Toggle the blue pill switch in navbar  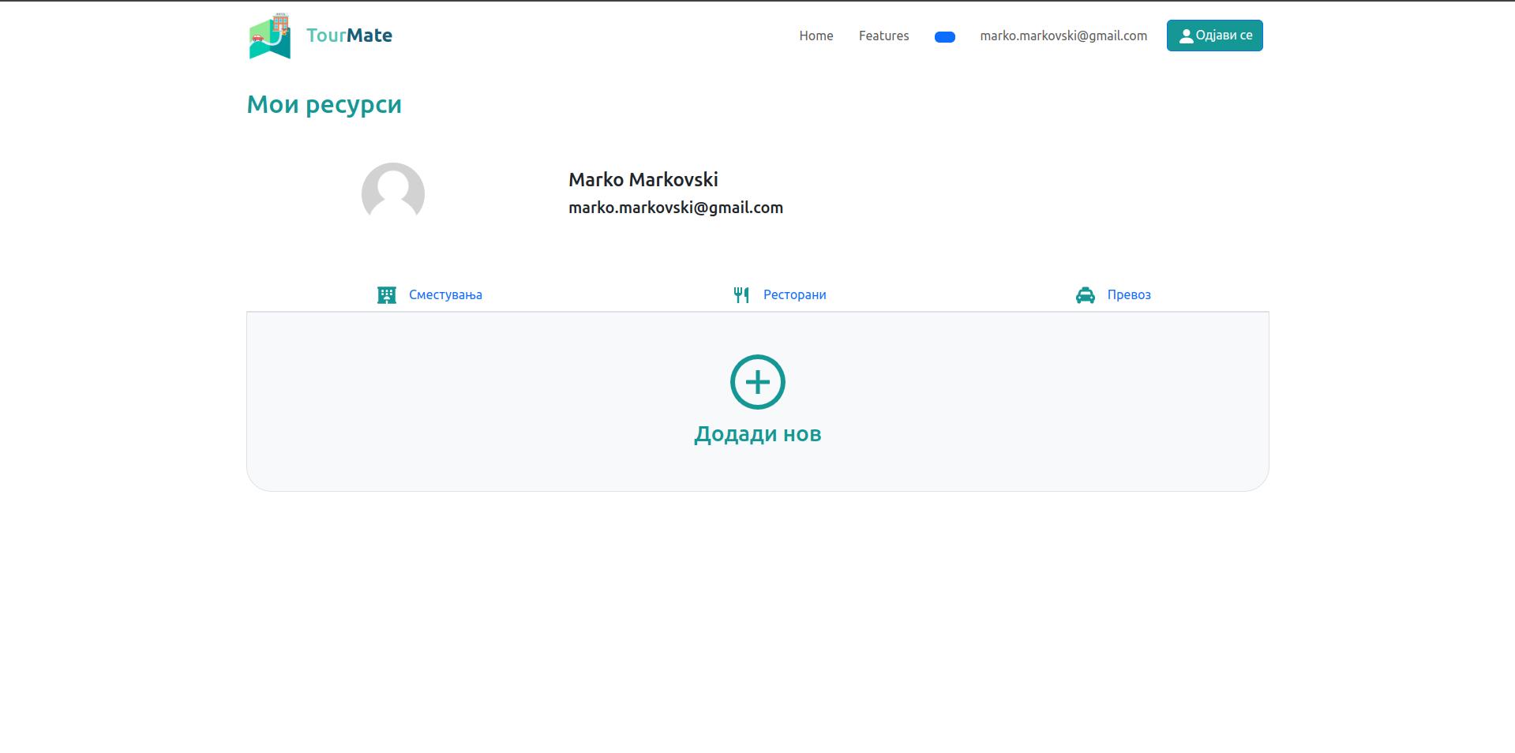[944, 37]
